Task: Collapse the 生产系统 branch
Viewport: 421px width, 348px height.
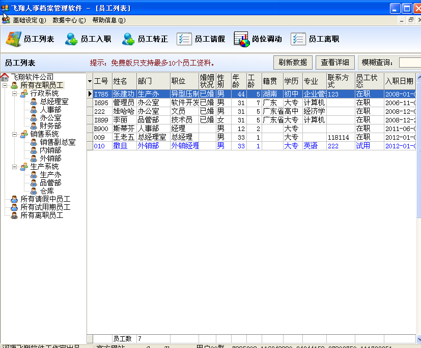Action: point(14,167)
